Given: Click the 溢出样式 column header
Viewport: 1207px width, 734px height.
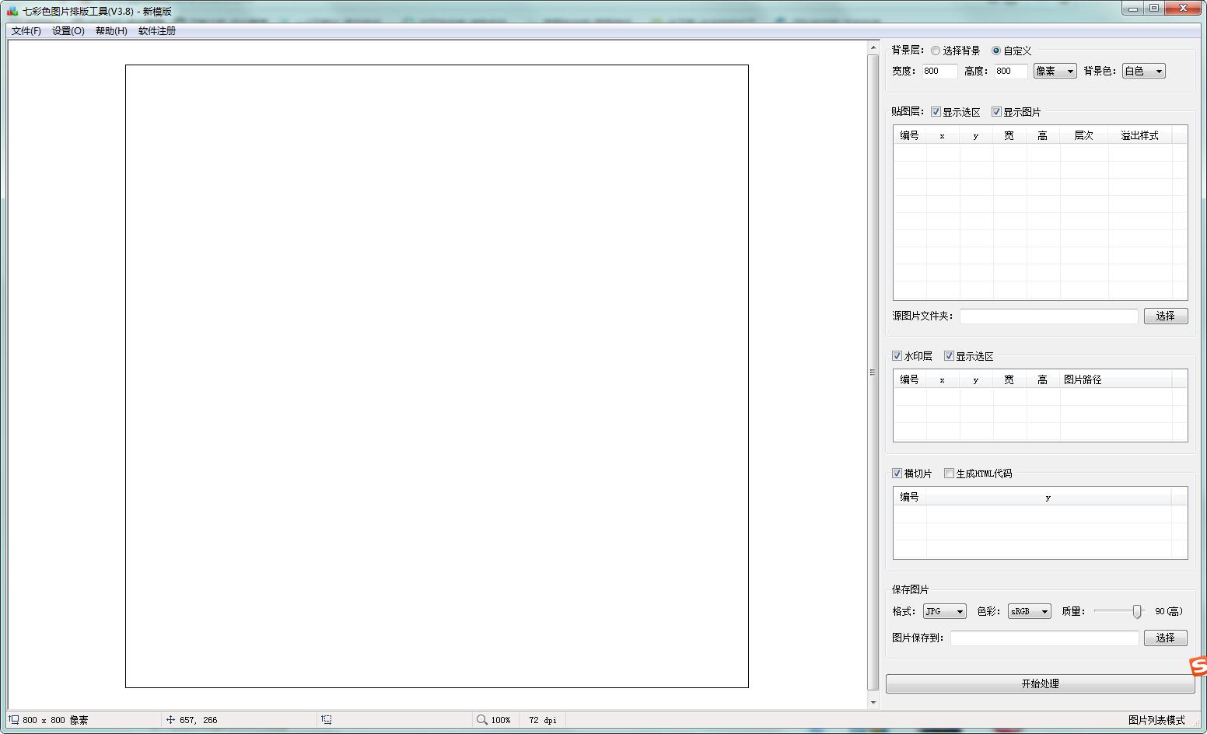Looking at the screenshot, I should pos(1139,135).
